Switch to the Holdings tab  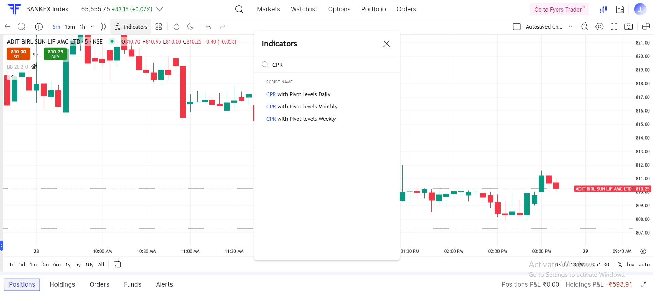tap(62, 284)
